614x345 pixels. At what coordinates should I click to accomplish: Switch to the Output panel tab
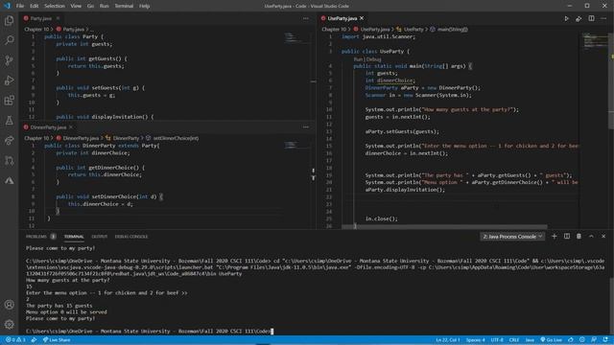click(x=99, y=237)
